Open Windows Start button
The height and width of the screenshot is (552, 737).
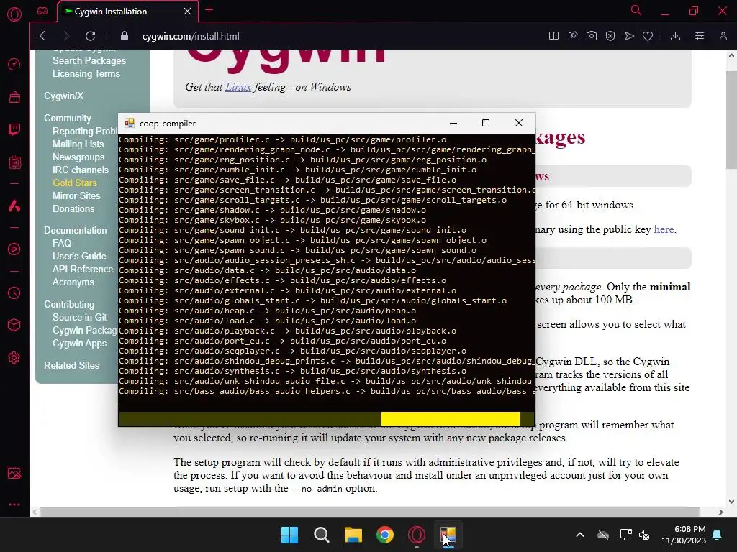tap(289, 535)
